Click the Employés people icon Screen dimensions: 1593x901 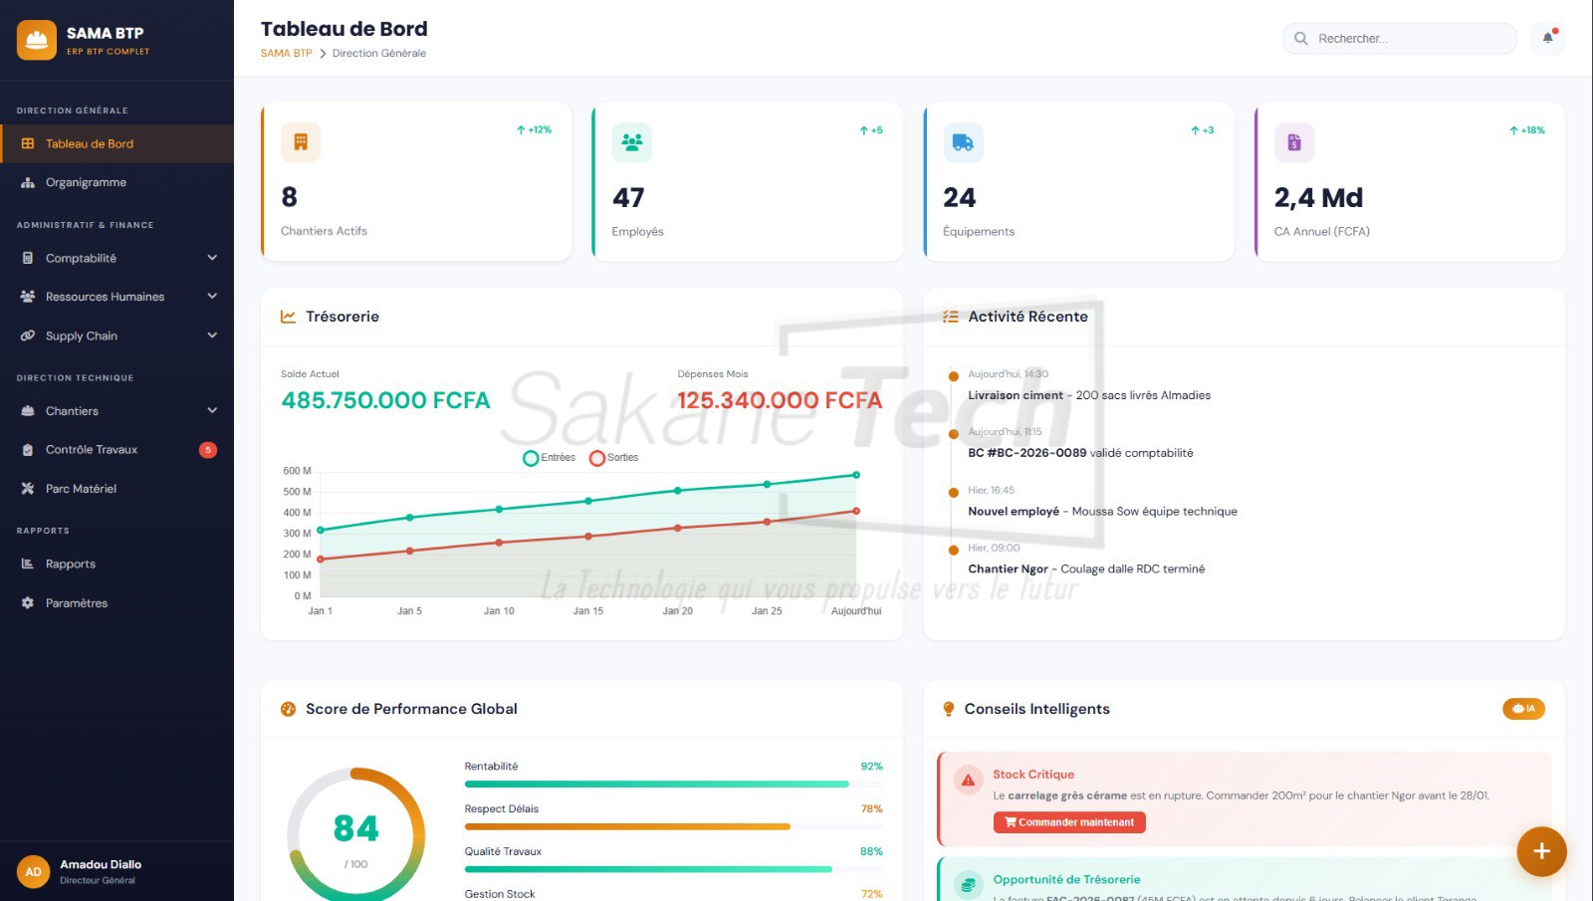(x=631, y=142)
